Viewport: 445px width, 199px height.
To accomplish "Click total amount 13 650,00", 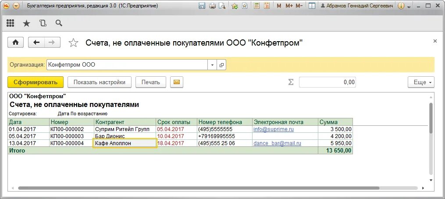I will coord(338,150).
